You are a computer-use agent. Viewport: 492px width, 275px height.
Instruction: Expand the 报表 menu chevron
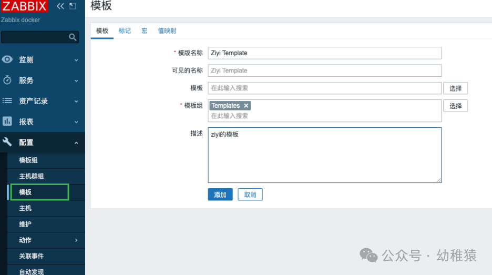pos(76,122)
